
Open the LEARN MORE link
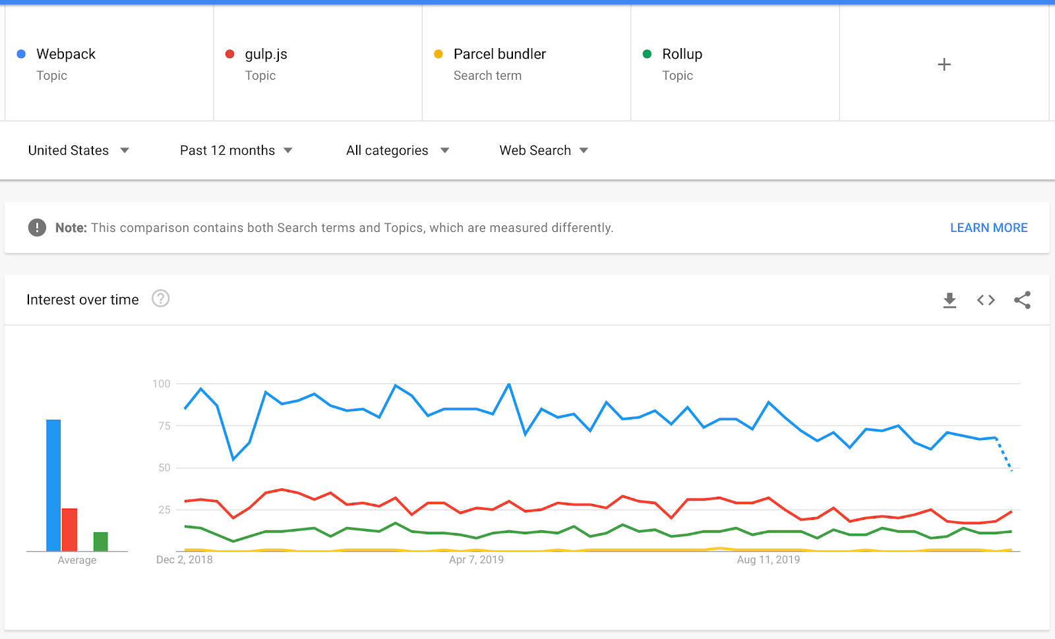pos(988,227)
